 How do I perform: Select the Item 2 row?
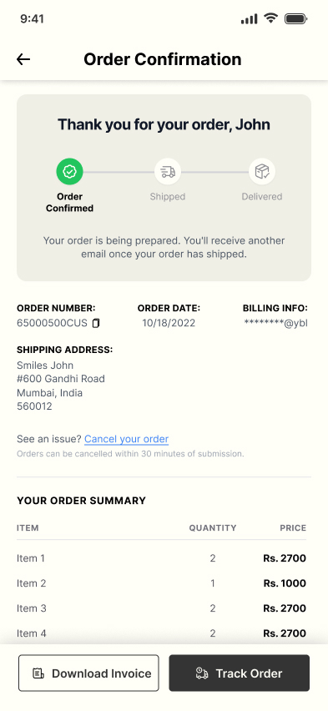pyautogui.click(x=162, y=583)
